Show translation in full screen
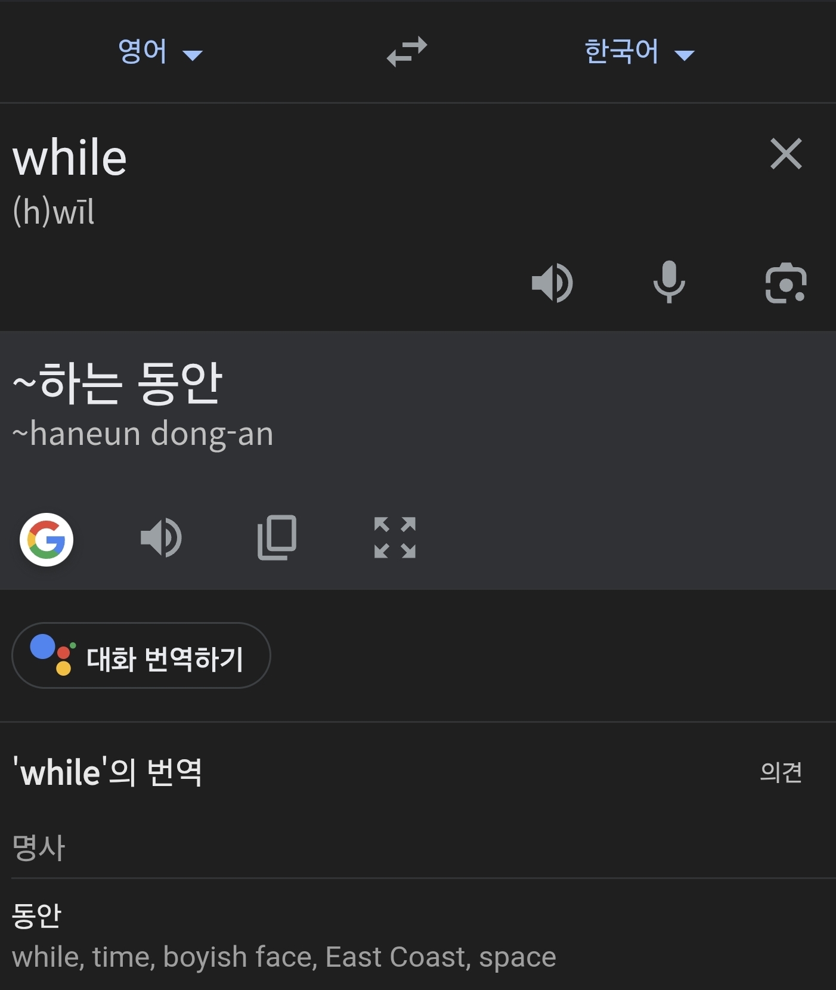 [x=395, y=538]
